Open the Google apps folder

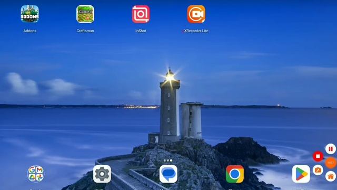[x=36, y=174]
